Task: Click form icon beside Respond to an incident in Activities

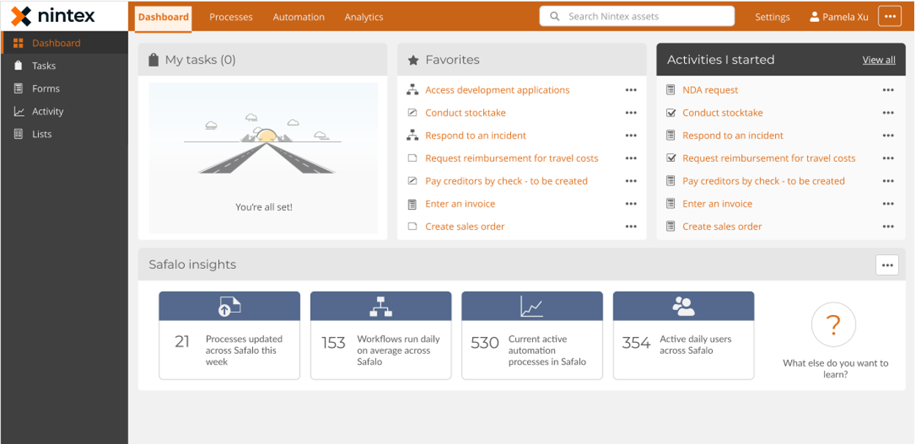Action: (670, 136)
